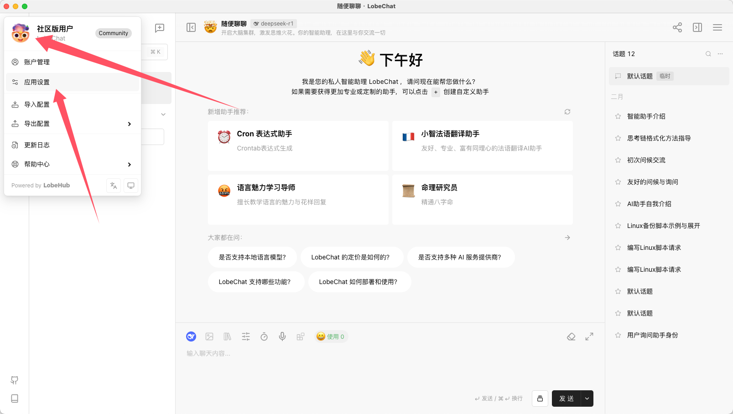The image size is (733, 414).
Task: Click the new assistant plus icon
Action: coord(160,28)
